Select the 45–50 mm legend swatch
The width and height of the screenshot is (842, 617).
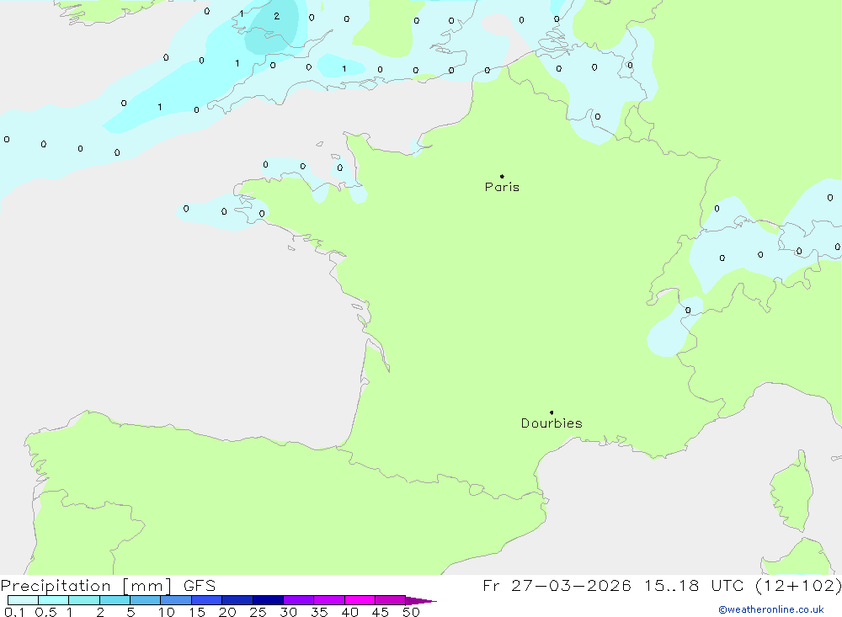pyautogui.click(x=391, y=600)
